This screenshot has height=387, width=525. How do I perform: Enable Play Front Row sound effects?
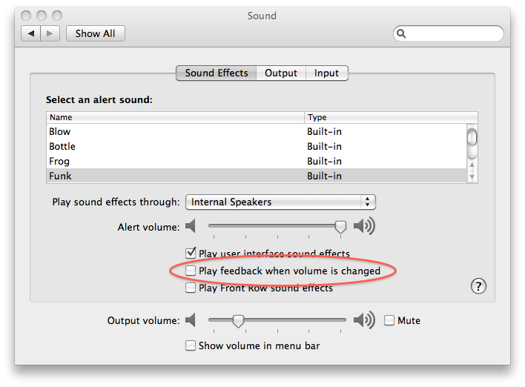click(191, 288)
